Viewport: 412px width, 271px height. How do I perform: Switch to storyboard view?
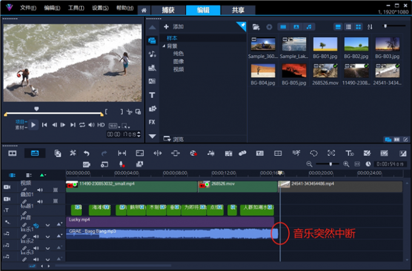tap(12, 153)
